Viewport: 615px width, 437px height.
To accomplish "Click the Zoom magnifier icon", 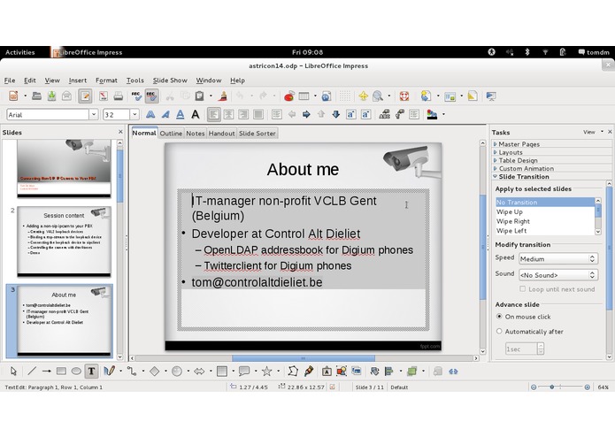I will (378, 96).
